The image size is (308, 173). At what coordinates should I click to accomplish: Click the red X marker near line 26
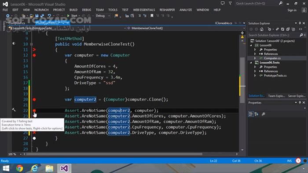tap(34, 133)
